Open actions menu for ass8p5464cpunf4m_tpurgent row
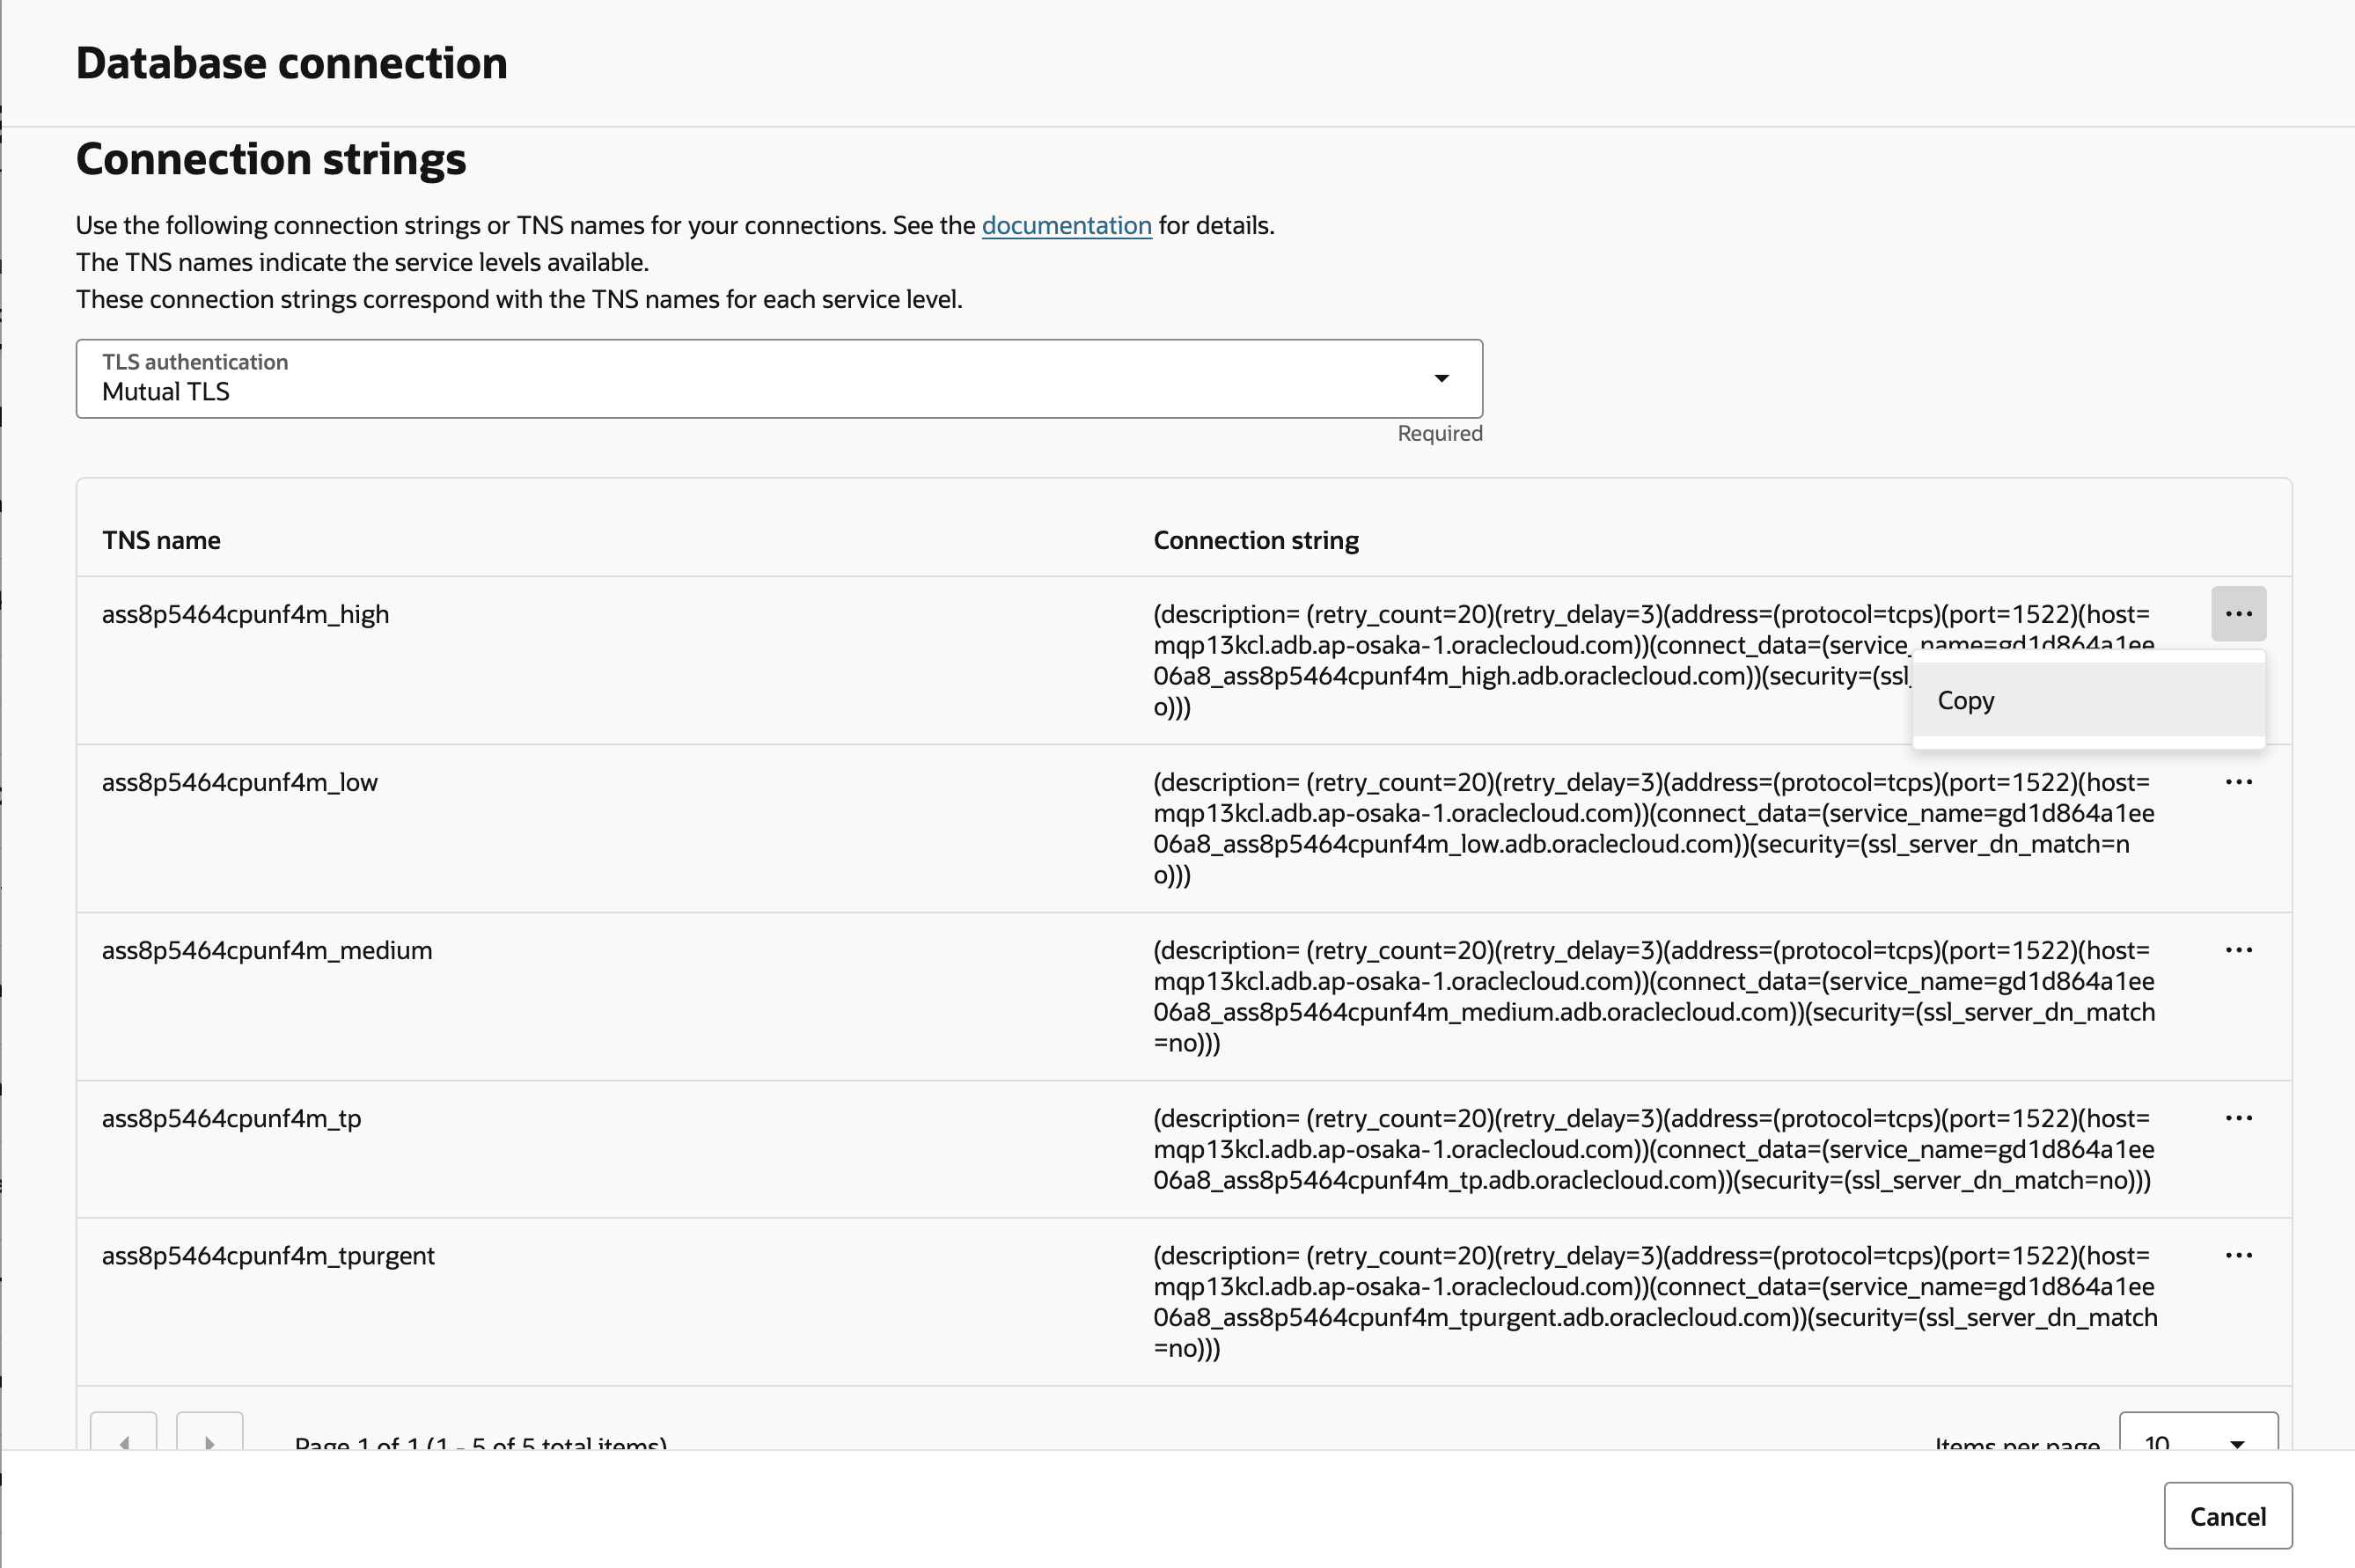This screenshot has width=2355, height=1568. 2238,1255
